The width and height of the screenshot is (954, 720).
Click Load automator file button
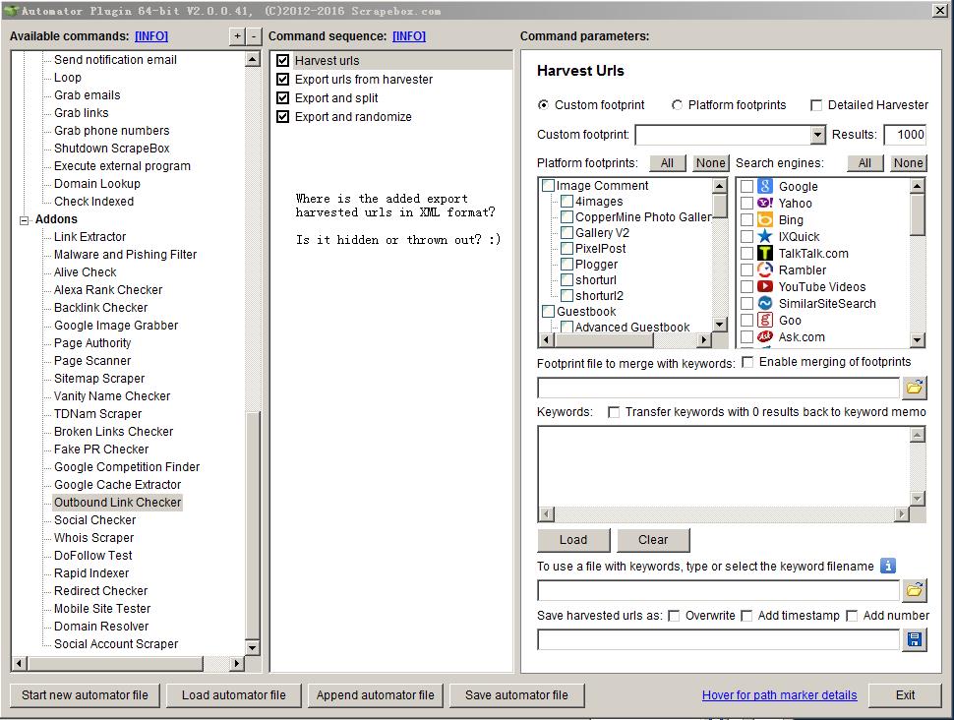pos(234,695)
